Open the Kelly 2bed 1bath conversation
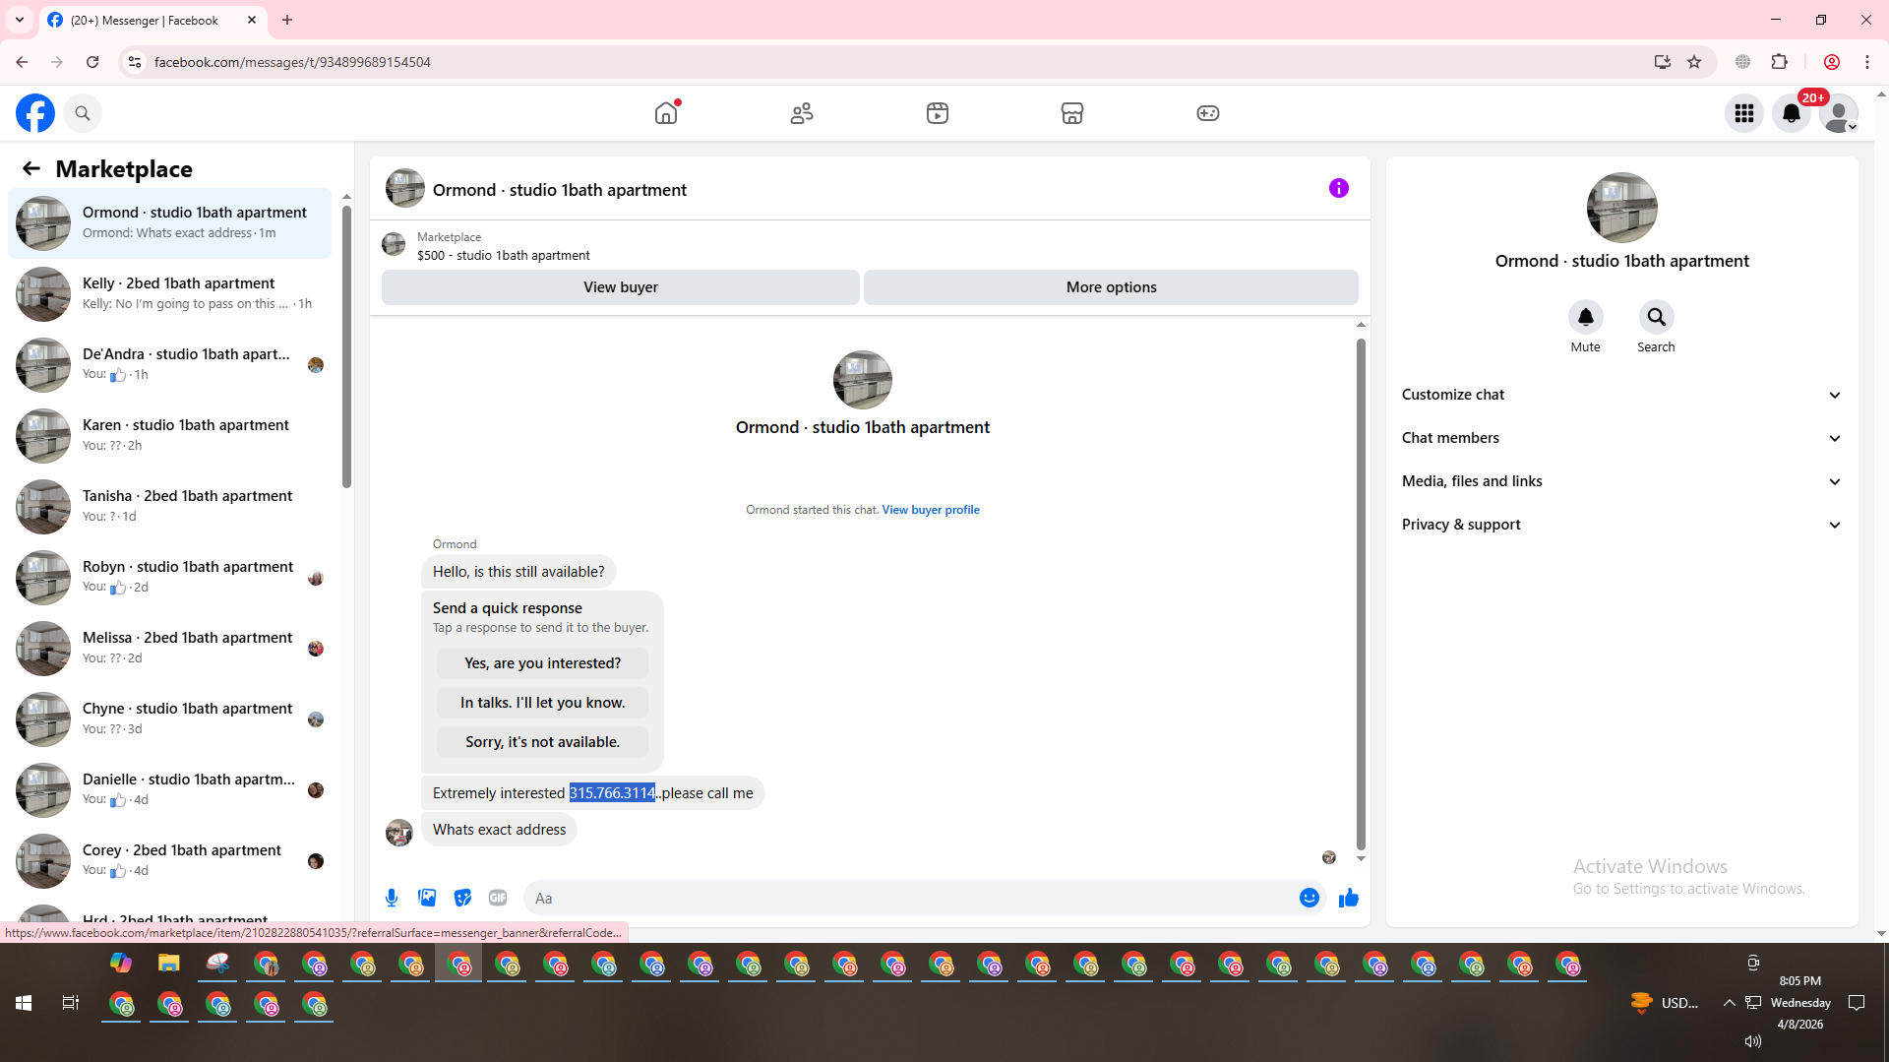Screen dimensions: 1889x1062 click(170, 294)
